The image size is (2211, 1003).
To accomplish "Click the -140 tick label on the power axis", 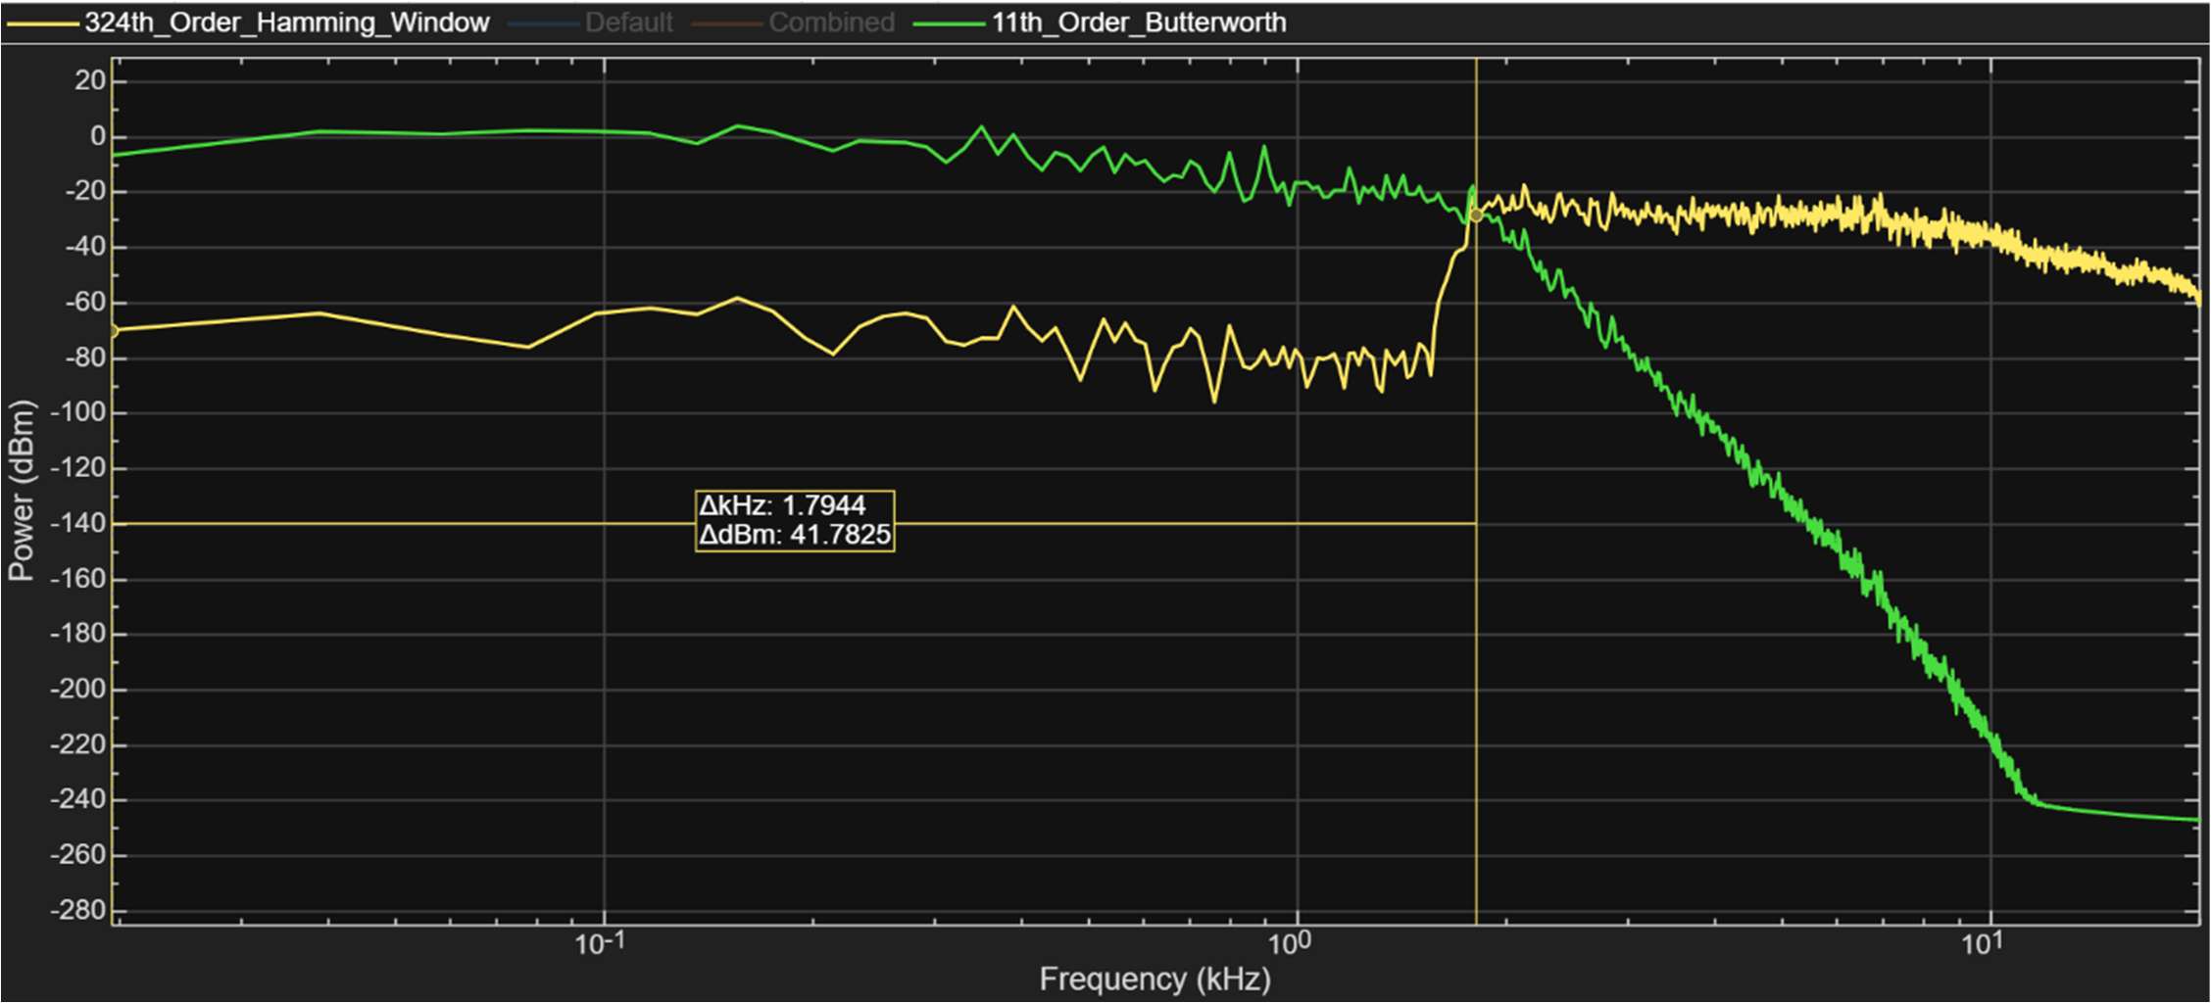I will coord(77,523).
